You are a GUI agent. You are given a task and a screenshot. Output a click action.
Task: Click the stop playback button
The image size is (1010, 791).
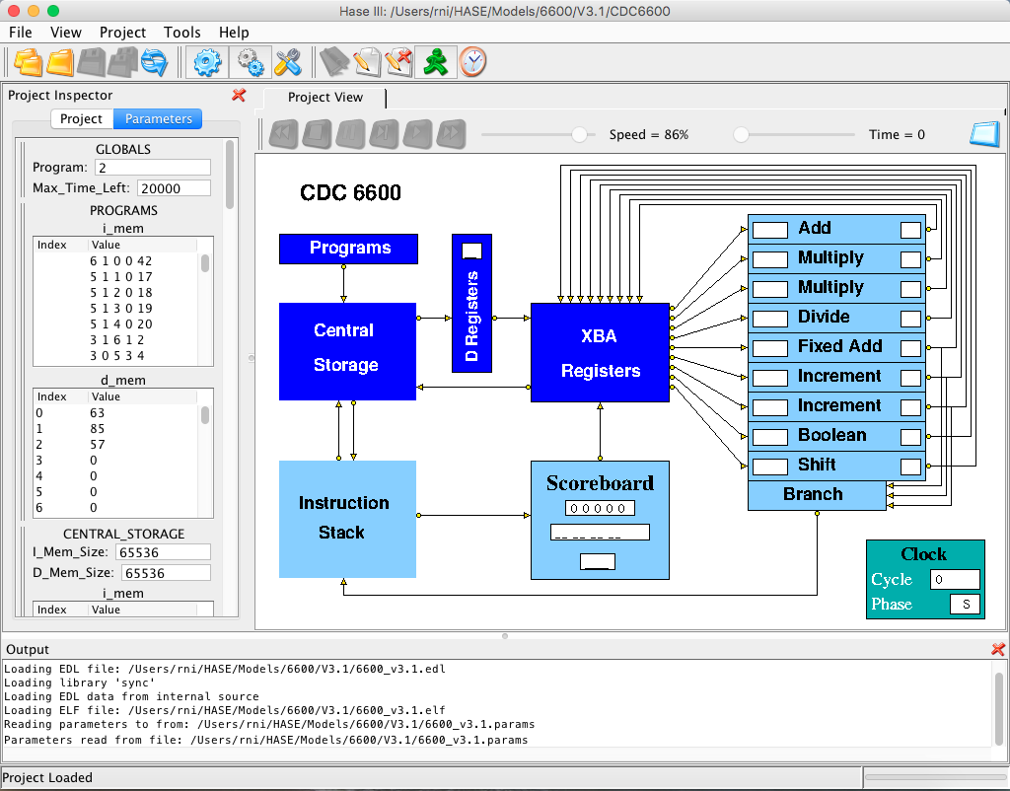317,134
